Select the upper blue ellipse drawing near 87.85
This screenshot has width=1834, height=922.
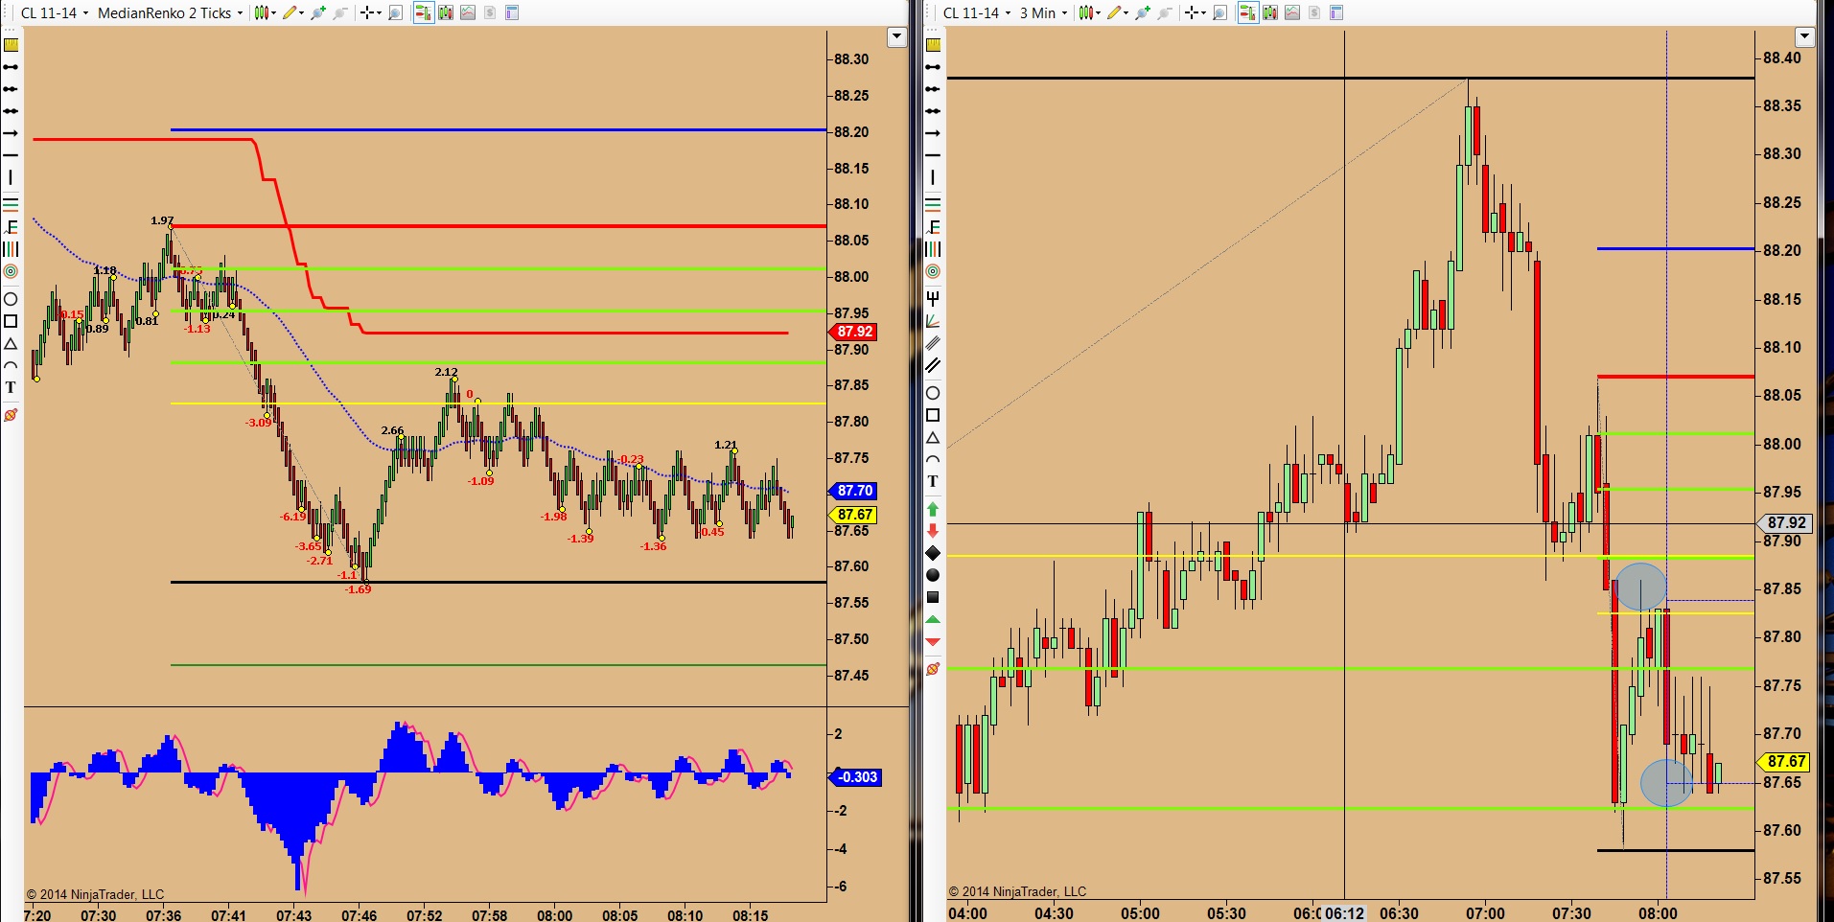click(x=1640, y=587)
